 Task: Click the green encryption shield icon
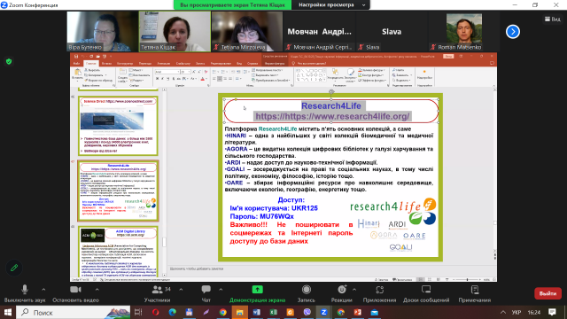click(x=9, y=61)
